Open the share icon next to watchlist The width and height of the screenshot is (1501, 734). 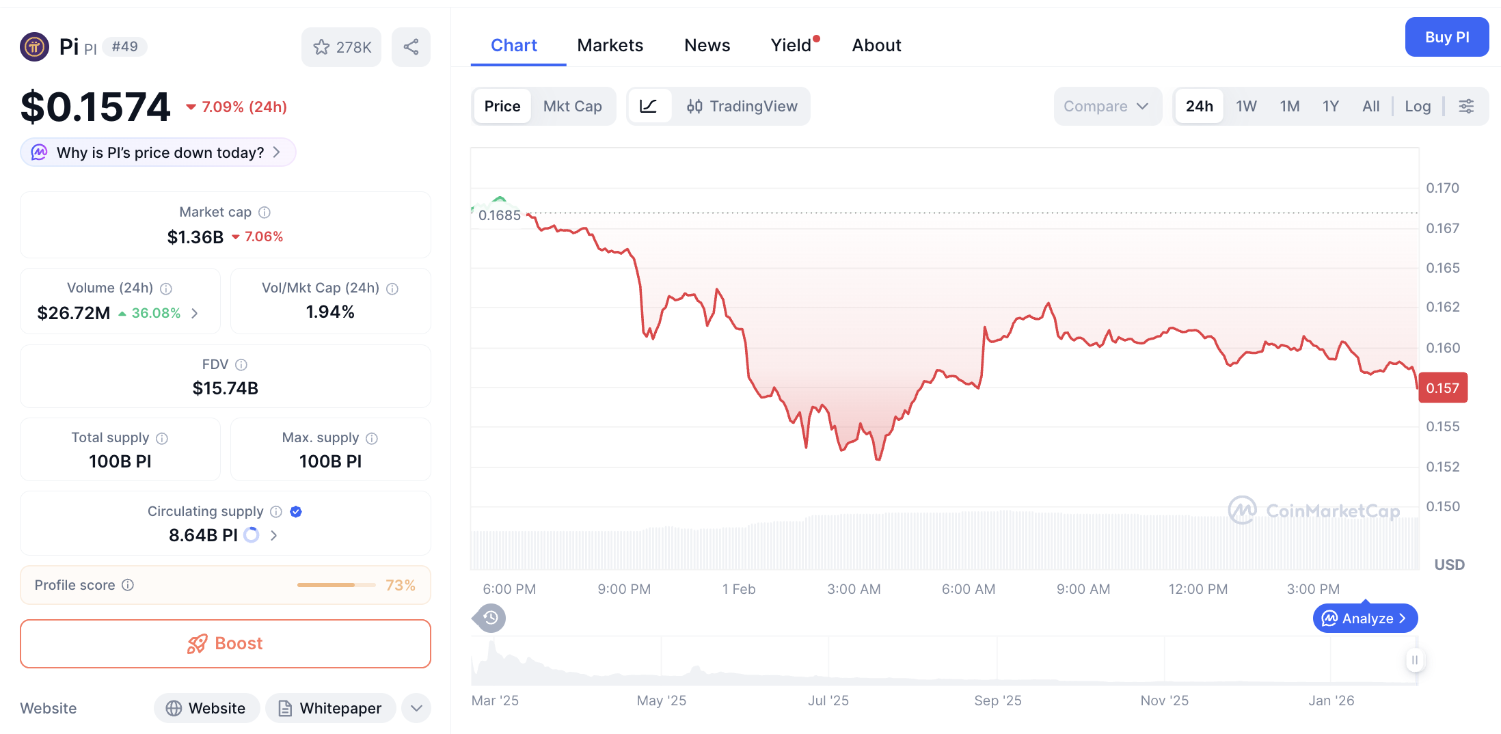411,46
